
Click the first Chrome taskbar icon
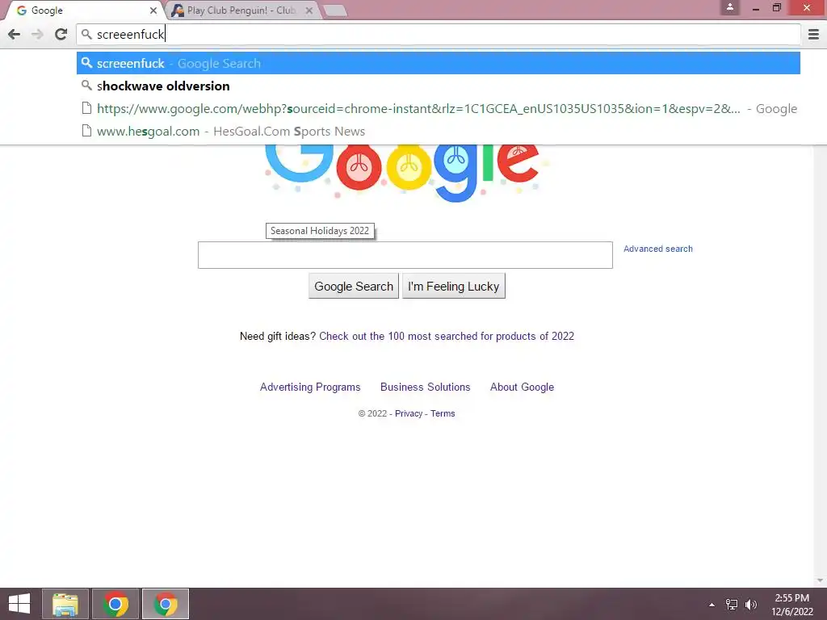pyautogui.click(x=115, y=604)
